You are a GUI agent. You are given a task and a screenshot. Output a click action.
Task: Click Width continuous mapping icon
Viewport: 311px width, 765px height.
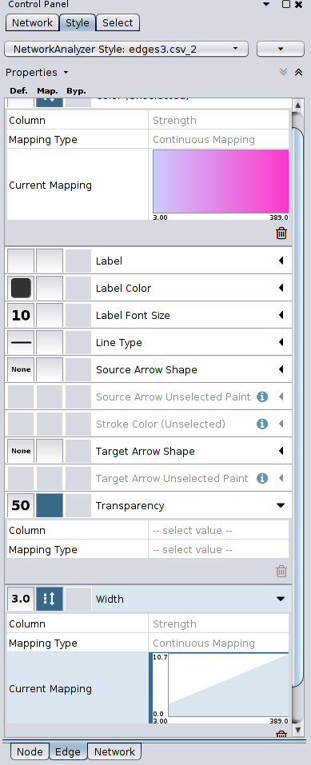pyautogui.click(x=50, y=599)
